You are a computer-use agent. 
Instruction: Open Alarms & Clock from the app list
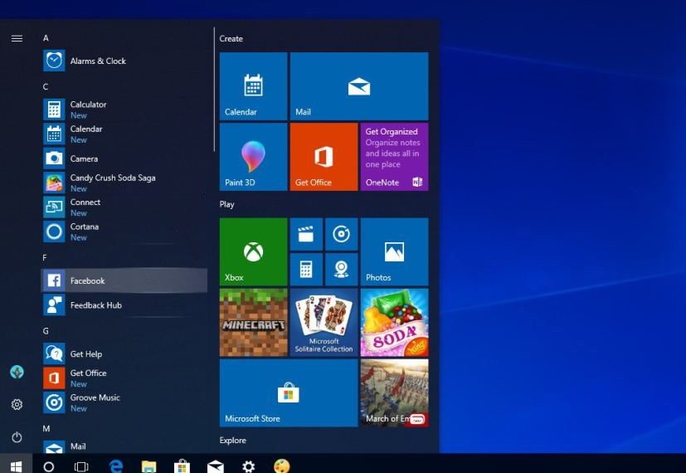click(98, 61)
